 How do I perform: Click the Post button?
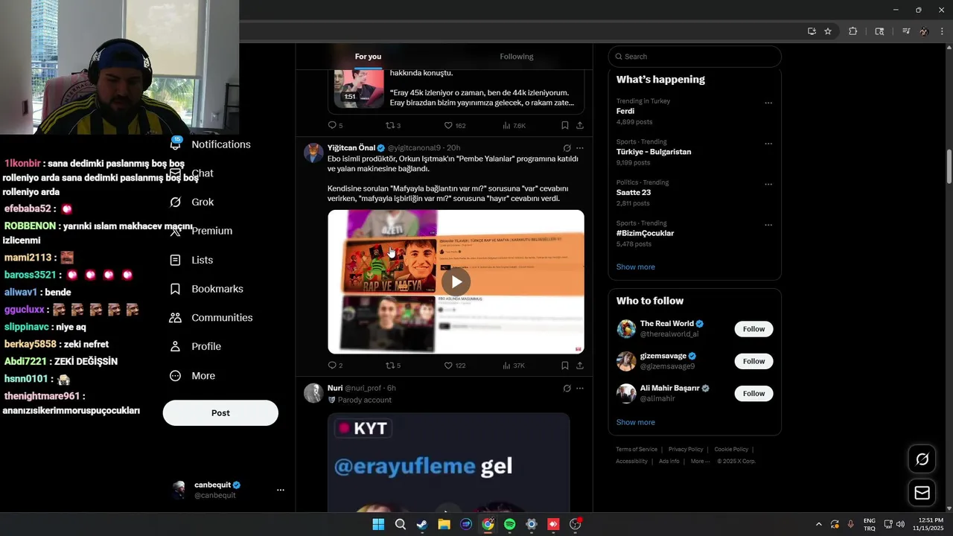(220, 413)
